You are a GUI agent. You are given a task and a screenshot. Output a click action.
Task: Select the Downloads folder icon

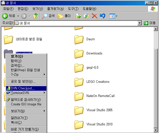click(79, 54)
